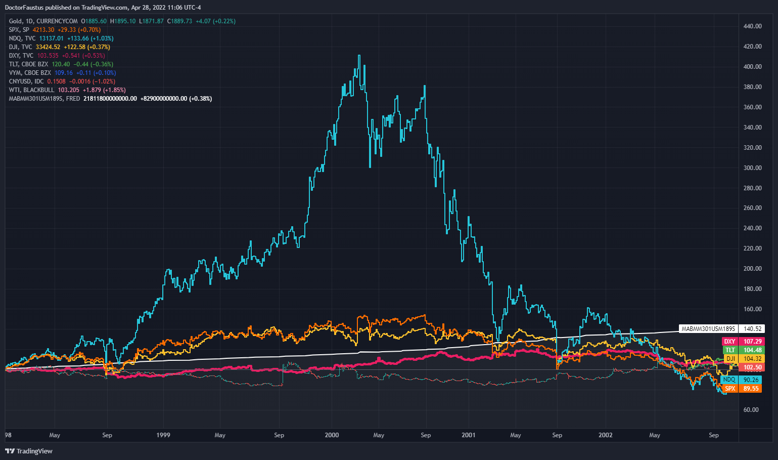Click the SPX value 4213.30

43,30
